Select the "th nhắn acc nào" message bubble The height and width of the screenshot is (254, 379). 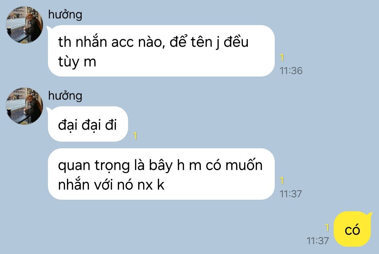[161, 51]
